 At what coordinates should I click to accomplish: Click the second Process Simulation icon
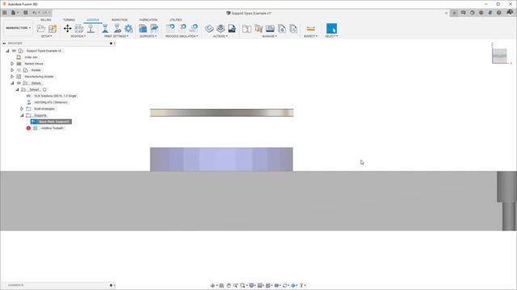tap(183, 29)
